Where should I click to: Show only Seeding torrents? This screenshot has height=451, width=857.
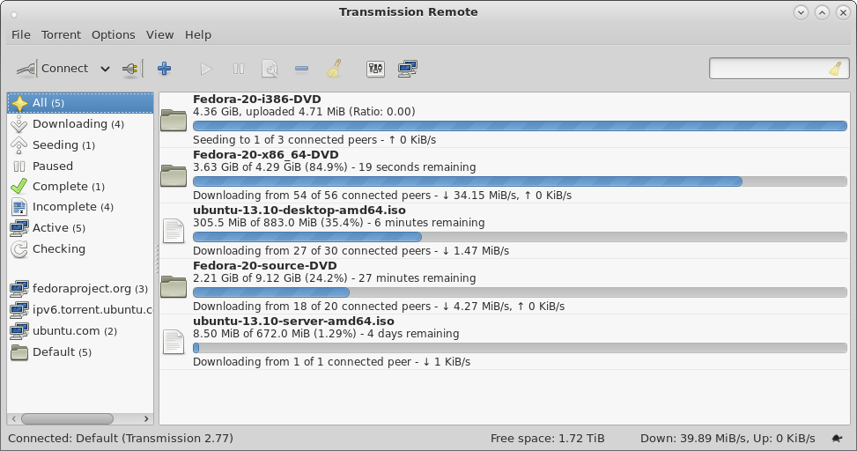pyautogui.click(x=55, y=145)
